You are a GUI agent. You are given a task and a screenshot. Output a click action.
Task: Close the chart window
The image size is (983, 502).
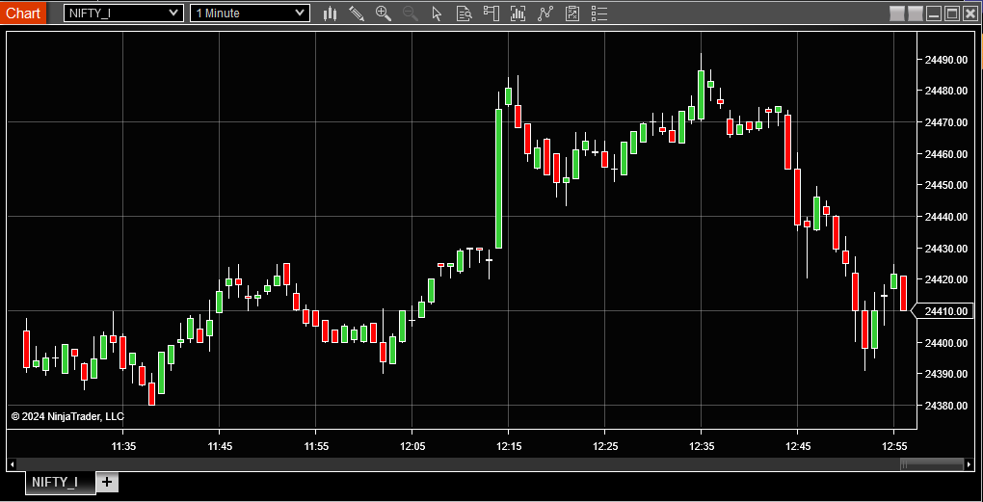click(970, 13)
